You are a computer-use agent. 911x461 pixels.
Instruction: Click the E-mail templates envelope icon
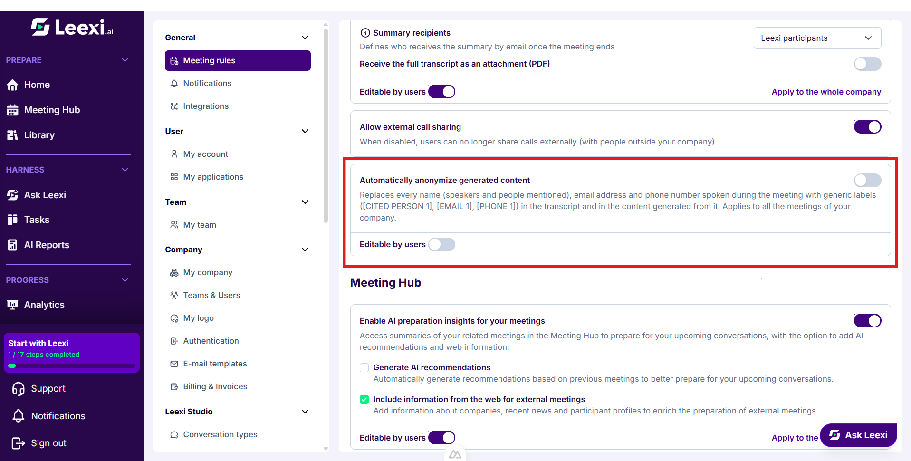[174, 364]
